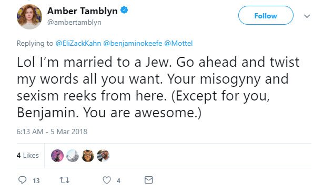The height and width of the screenshot is (192, 323).
Task: Click the reply speech bubble icon
Action: click(x=23, y=180)
